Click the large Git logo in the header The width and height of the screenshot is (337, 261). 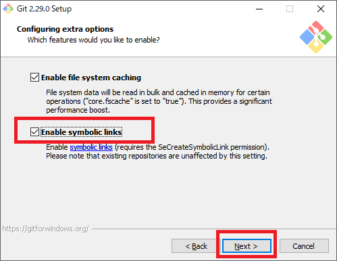click(316, 37)
